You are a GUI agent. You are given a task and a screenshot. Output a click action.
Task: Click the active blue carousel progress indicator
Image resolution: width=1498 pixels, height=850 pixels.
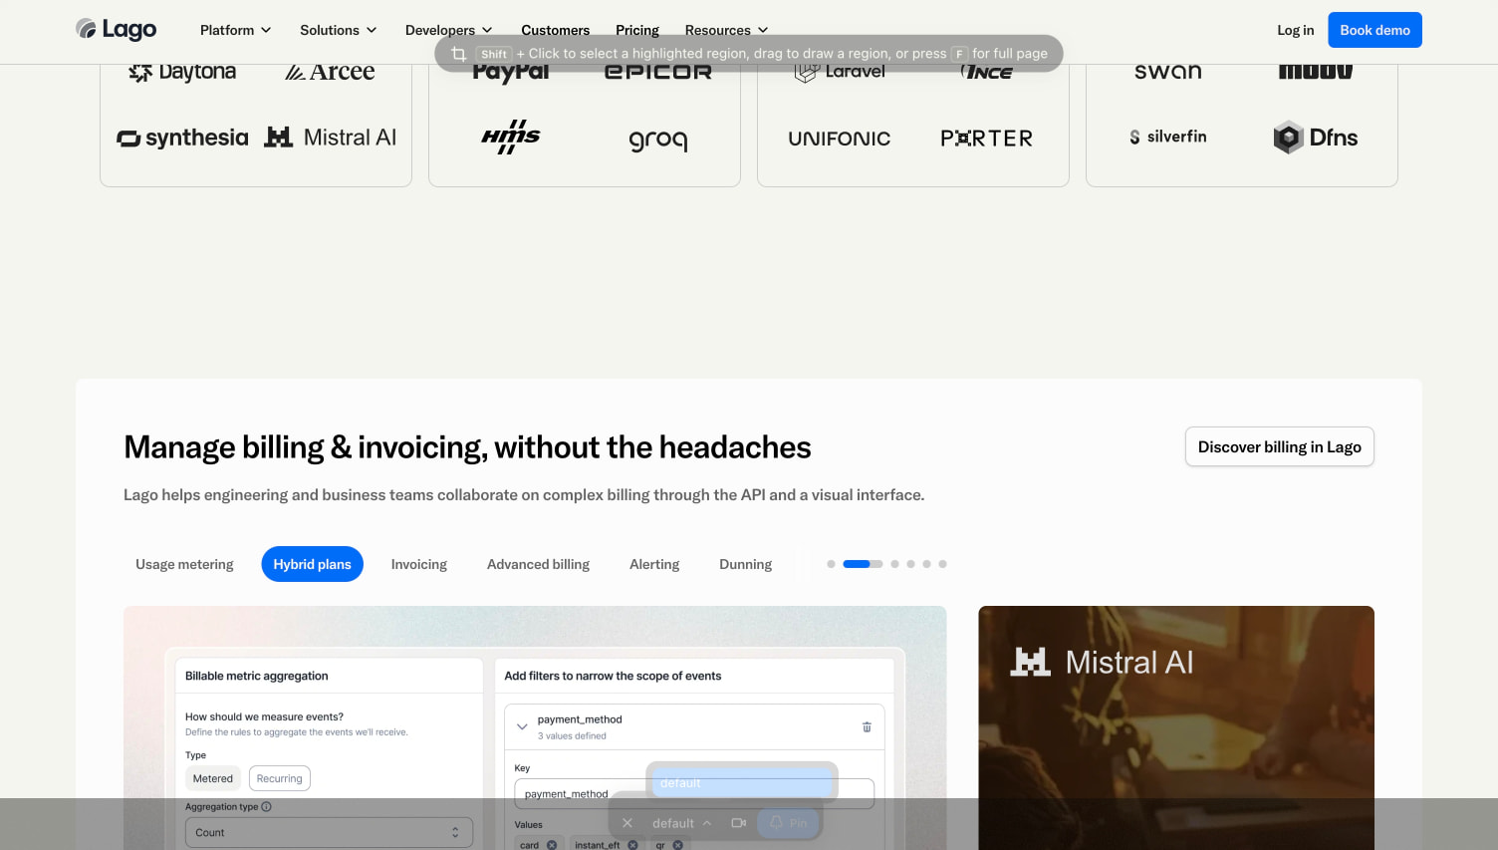coord(863,564)
